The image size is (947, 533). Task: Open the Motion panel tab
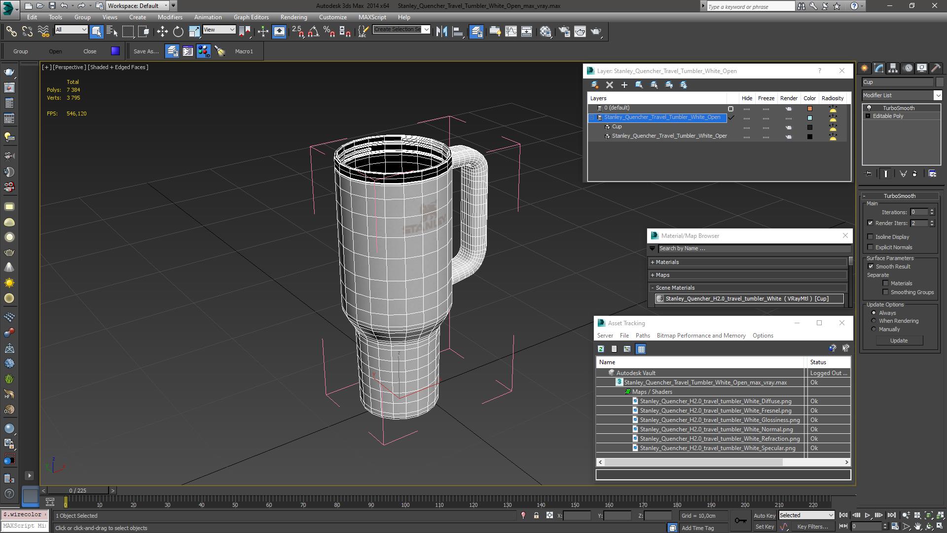(908, 69)
